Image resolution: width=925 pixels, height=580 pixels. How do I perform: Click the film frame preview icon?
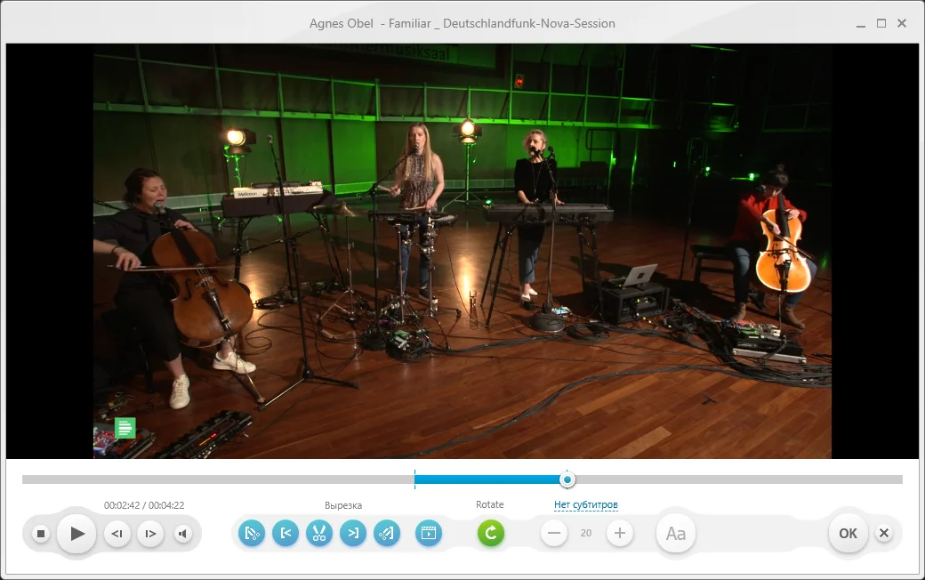tap(429, 534)
